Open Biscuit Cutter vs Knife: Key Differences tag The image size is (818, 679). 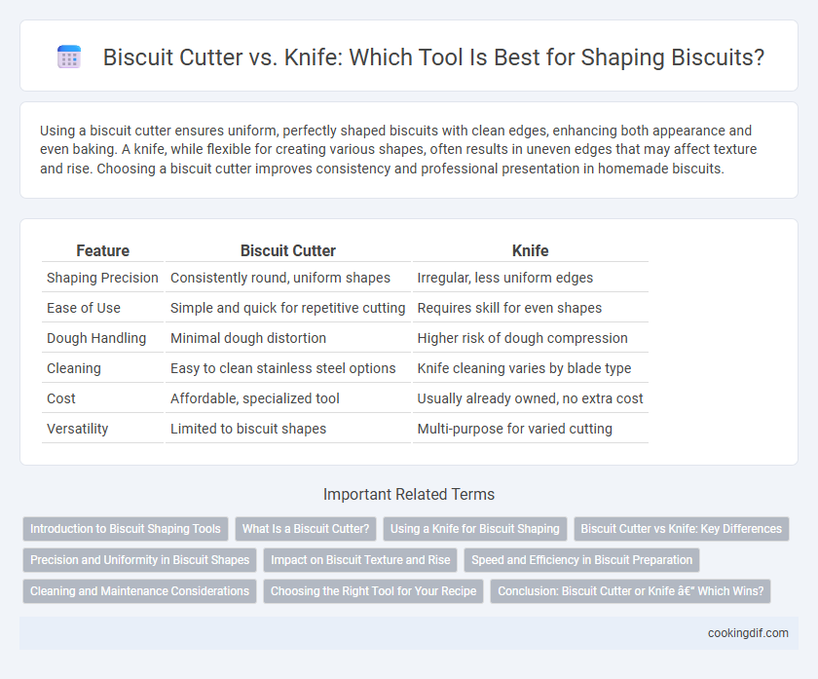(682, 529)
